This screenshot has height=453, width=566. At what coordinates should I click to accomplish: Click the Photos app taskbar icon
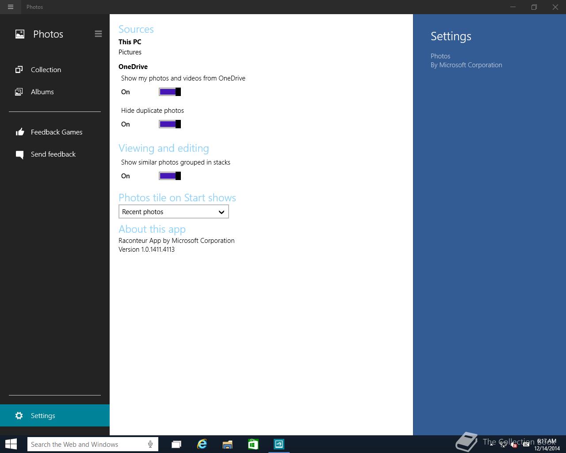pos(279,444)
